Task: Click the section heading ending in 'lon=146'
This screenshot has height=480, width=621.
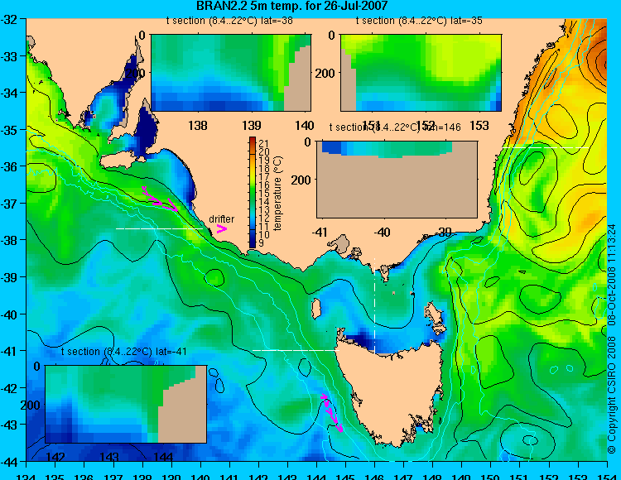Action: point(395,127)
